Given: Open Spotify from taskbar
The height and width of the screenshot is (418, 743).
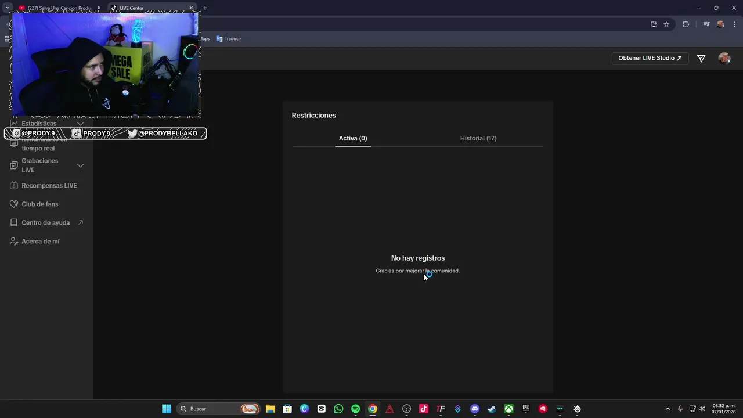Looking at the screenshot, I should [x=356, y=409].
